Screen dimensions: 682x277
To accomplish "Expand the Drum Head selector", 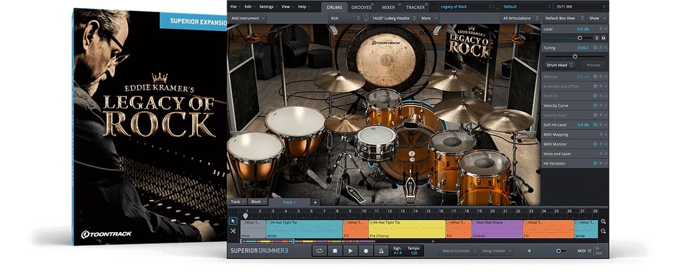I will (560, 65).
